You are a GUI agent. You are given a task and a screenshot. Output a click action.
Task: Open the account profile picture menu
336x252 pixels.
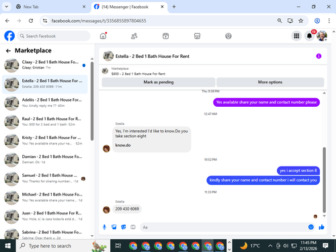point(322,36)
